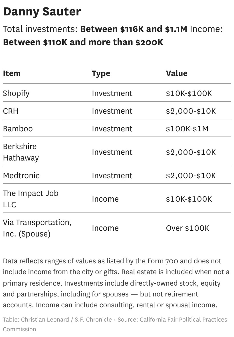Image resolution: width=234 pixels, height=337 pixels.
Task: Click the bold income range text
Action: tap(83, 42)
